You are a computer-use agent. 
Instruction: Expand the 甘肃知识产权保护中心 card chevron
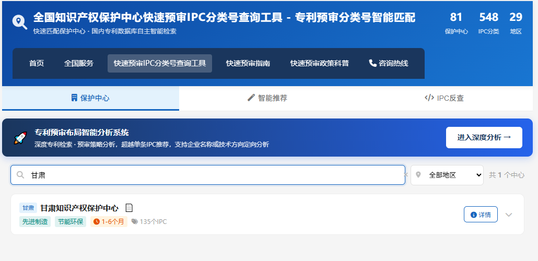point(509,215)
